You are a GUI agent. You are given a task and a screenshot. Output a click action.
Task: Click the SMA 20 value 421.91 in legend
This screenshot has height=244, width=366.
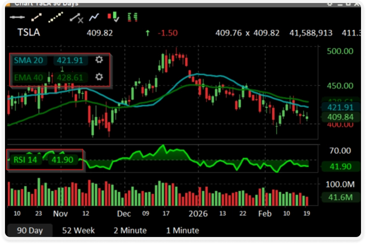70,60
